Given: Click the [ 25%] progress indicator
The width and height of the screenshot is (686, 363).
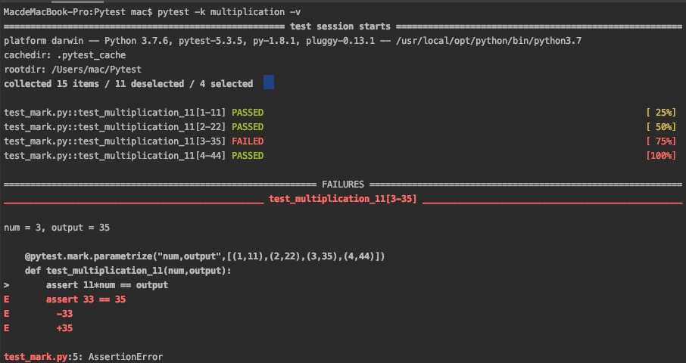Looking at the screenshot, I should pos(660,113).
